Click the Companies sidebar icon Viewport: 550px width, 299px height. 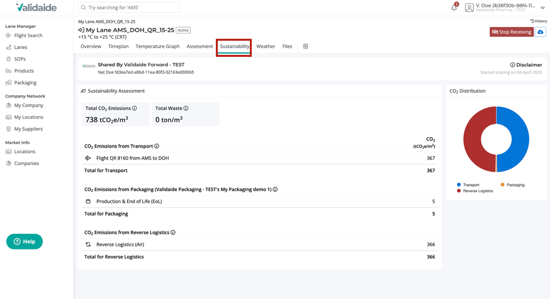click(9, 163)
